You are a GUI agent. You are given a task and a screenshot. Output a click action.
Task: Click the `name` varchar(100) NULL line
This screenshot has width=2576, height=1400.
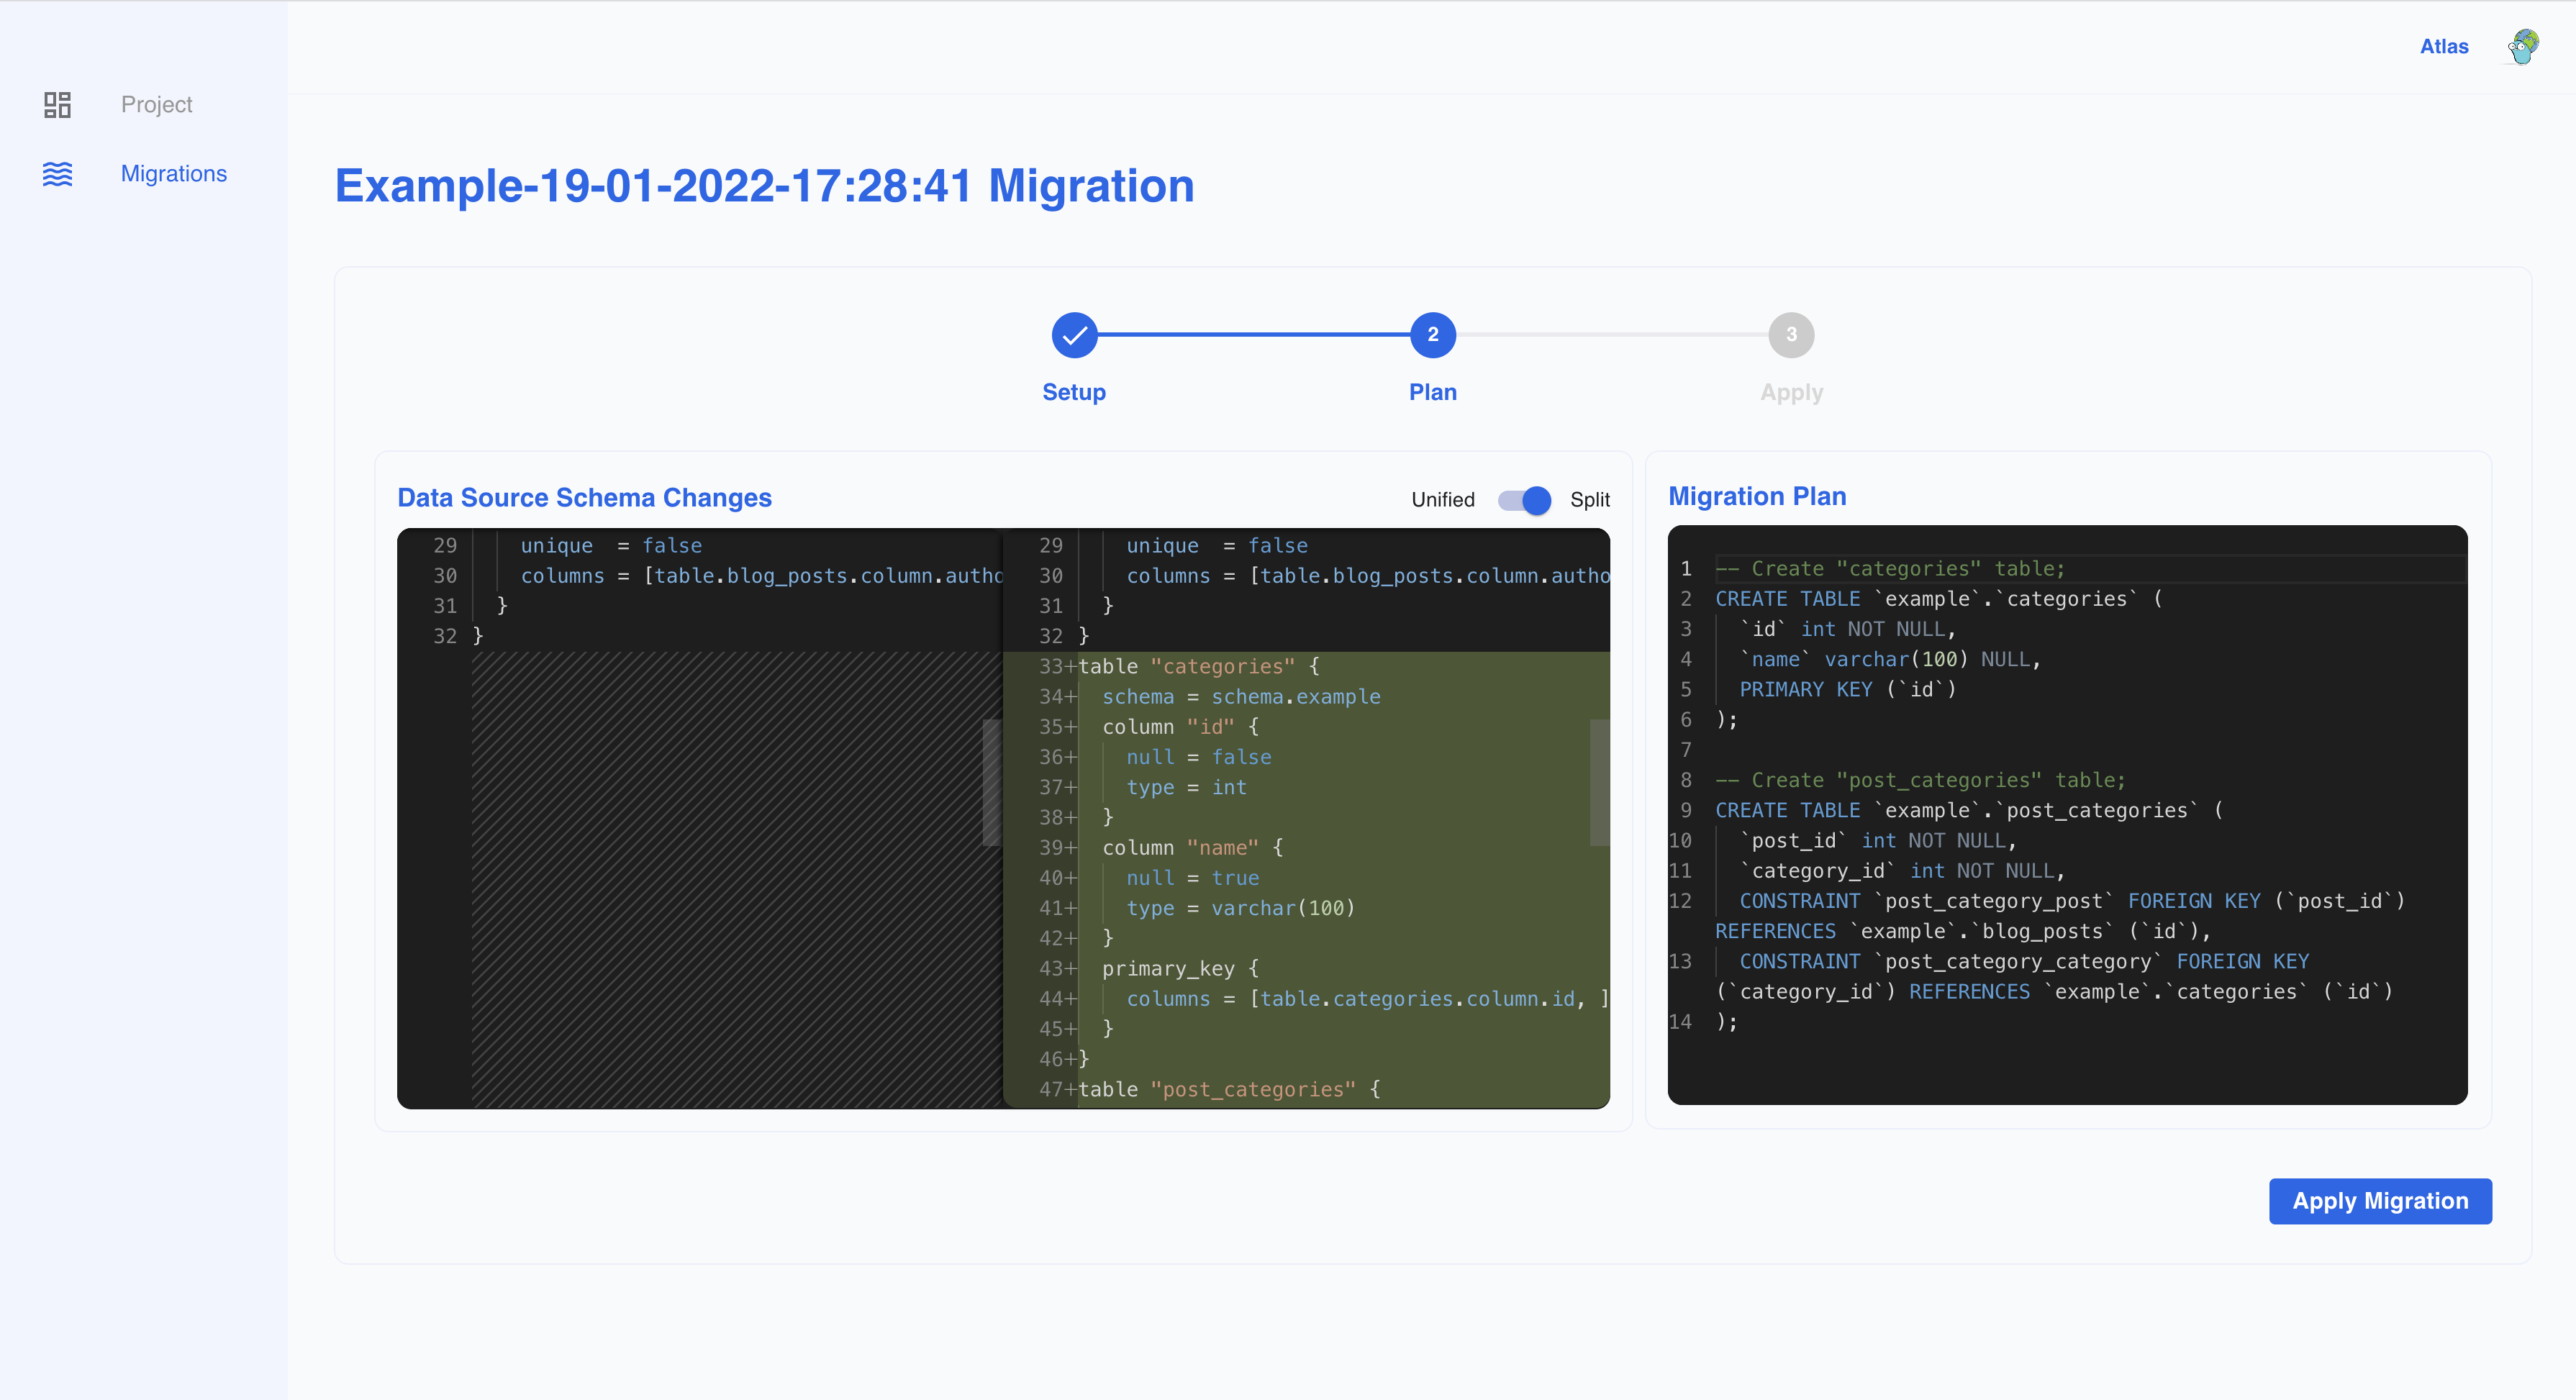coord(1890,660)
